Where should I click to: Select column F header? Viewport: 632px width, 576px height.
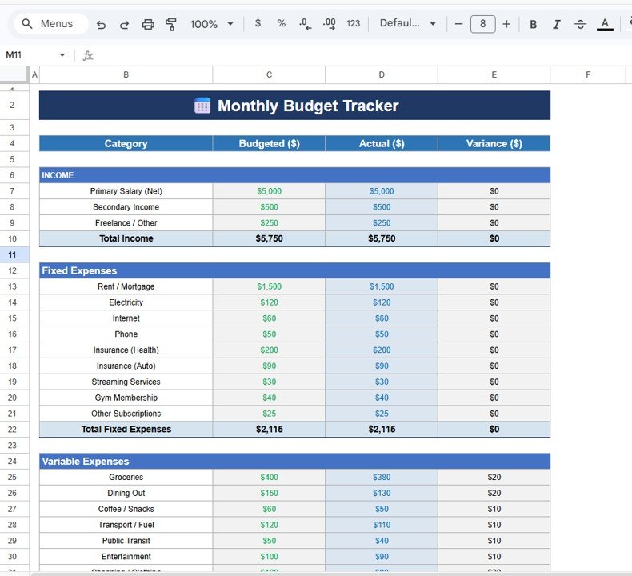point(588,74)
